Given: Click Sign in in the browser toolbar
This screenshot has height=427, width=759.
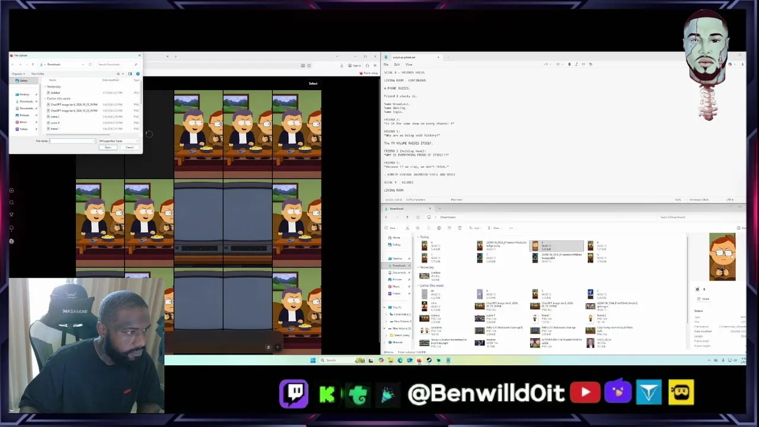Looking at the screenshot, I should 354,65.
